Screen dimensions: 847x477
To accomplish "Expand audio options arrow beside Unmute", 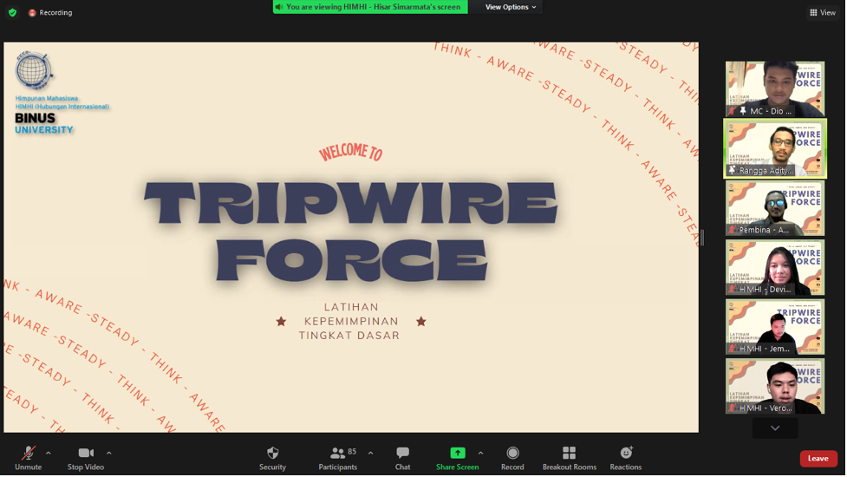I will click(49, 453).
